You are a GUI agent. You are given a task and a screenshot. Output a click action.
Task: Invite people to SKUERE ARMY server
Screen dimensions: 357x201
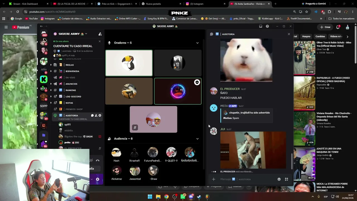point(100,34)
